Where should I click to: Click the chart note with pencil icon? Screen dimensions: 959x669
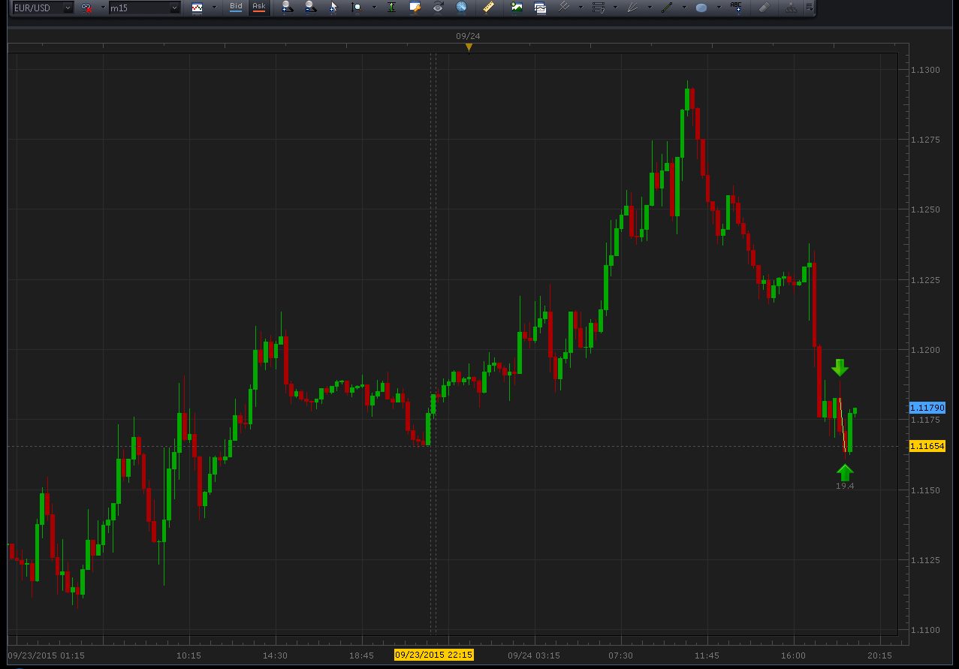(x=414, y=8)
